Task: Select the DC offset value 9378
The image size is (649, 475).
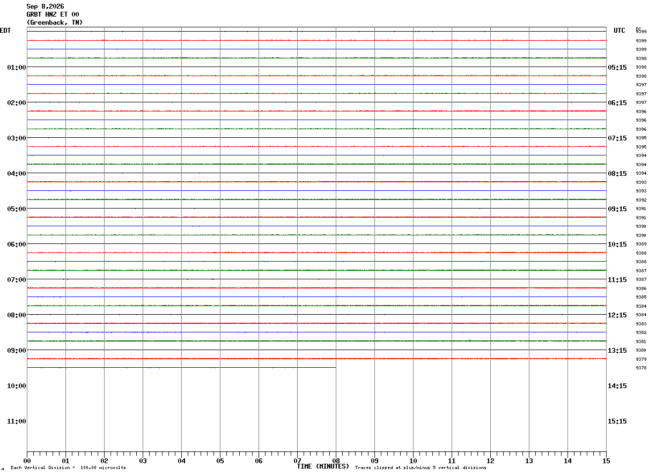Action: point(641,368)
